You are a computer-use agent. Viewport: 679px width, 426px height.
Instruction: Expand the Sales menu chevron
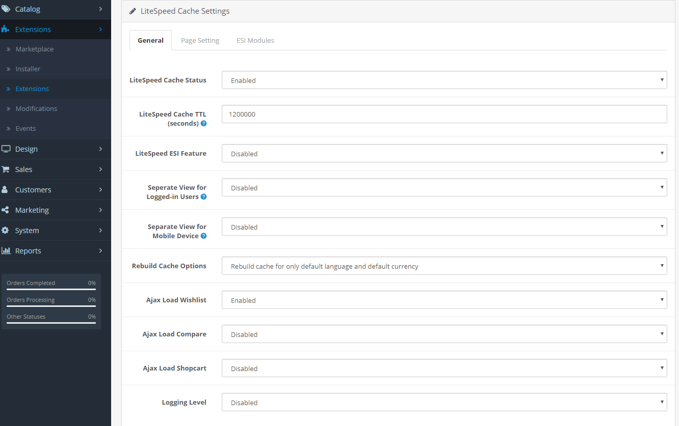pyautogui.click(x=100, y=169)
